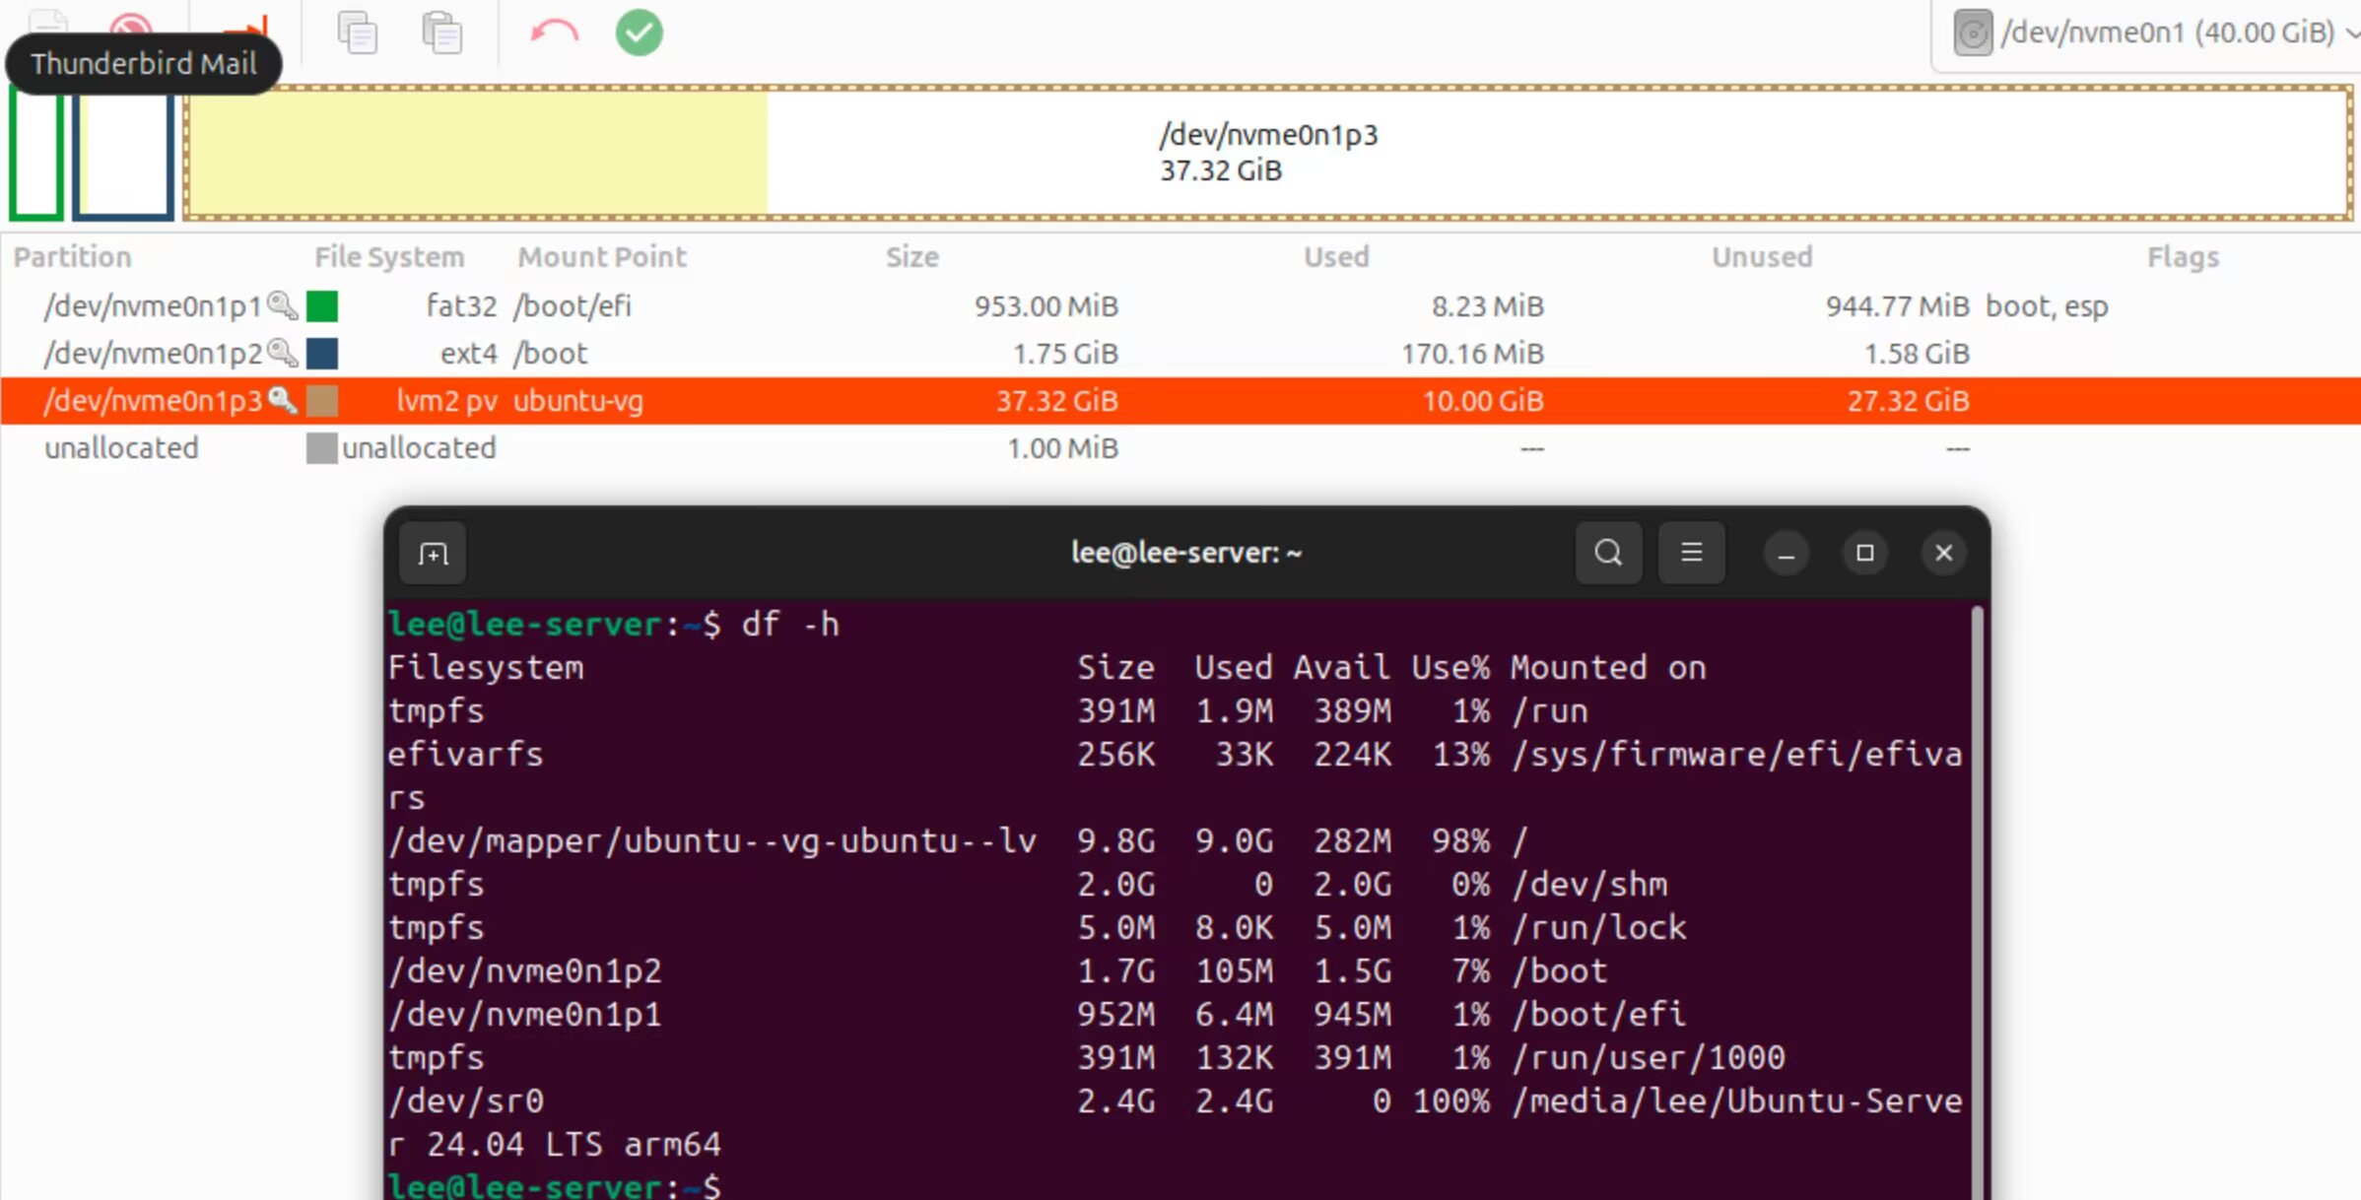Click the fat32 file system cell
Viewport: 2361px width, 1200px height.
pyautogui.click(x=461, y=306)
